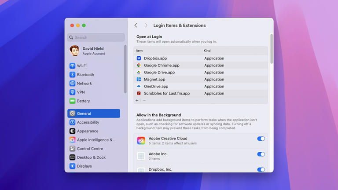This screenshot has height=190, width=338.
Task: Remove login item with minus button
Action: (x=144, y=100)
